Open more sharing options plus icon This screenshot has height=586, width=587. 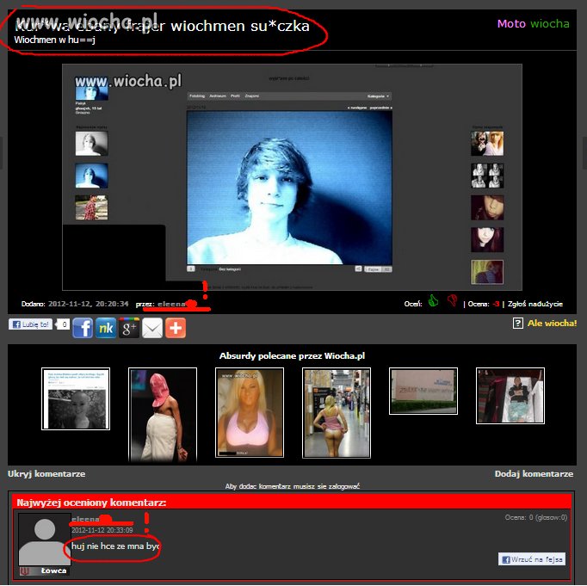click(176, 328)
